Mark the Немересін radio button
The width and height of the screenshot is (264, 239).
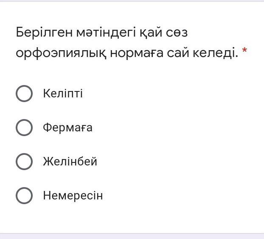[24, 196]
